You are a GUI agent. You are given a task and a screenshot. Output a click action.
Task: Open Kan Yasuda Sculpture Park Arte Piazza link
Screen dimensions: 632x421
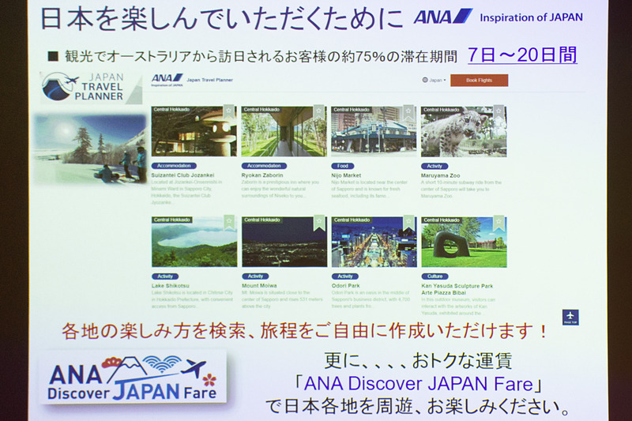point(457,289)
